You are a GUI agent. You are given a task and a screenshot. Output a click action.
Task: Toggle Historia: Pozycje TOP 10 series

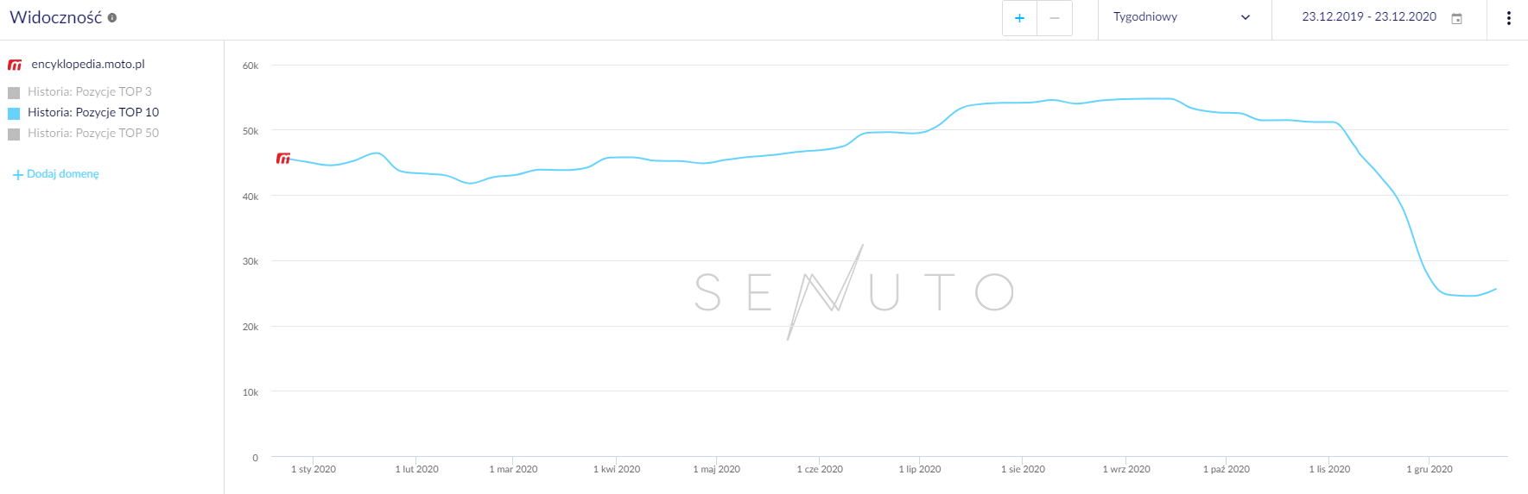(14, 113)
